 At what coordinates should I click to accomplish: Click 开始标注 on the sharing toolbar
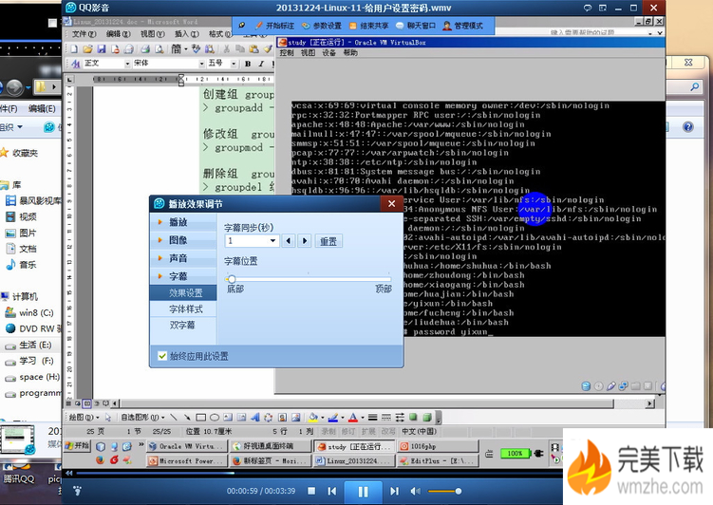[x=274, y=26]
